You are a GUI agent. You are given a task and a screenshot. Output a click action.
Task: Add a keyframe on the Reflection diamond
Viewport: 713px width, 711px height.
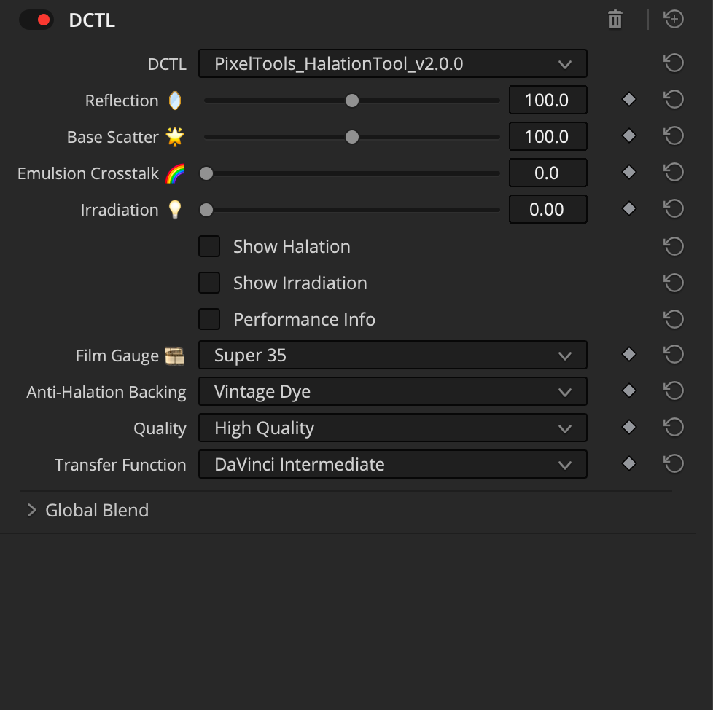coord(628,99)
